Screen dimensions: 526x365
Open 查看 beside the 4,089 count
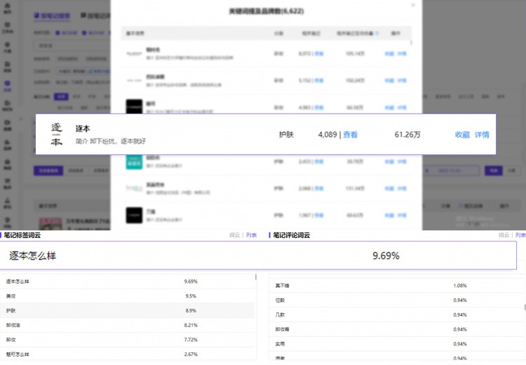pyautogui.click(x=350, y=135)
